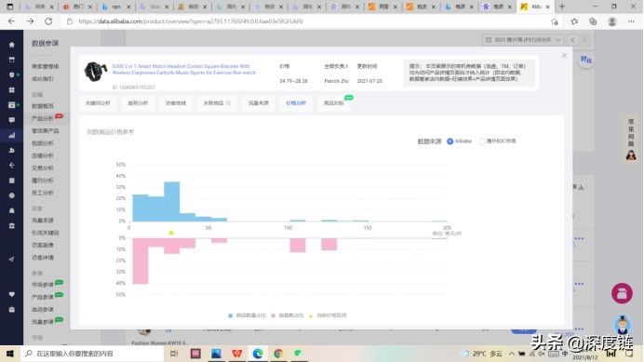The width and height of the screenshot is (644, 362).
Task: Open the weather 29°C taskbar widget
Action: 482,354
